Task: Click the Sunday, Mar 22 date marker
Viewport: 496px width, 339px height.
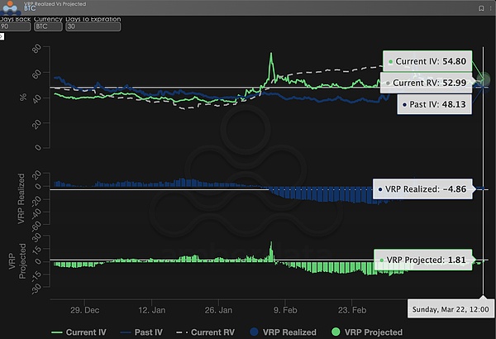Action: [451, 308]
